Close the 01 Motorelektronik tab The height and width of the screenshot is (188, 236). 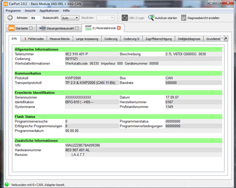coord(119,28)
